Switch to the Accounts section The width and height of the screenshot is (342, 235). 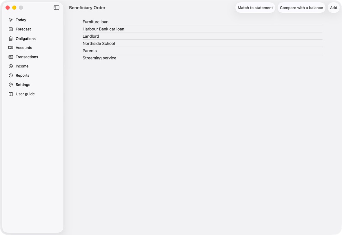[33, 48]
